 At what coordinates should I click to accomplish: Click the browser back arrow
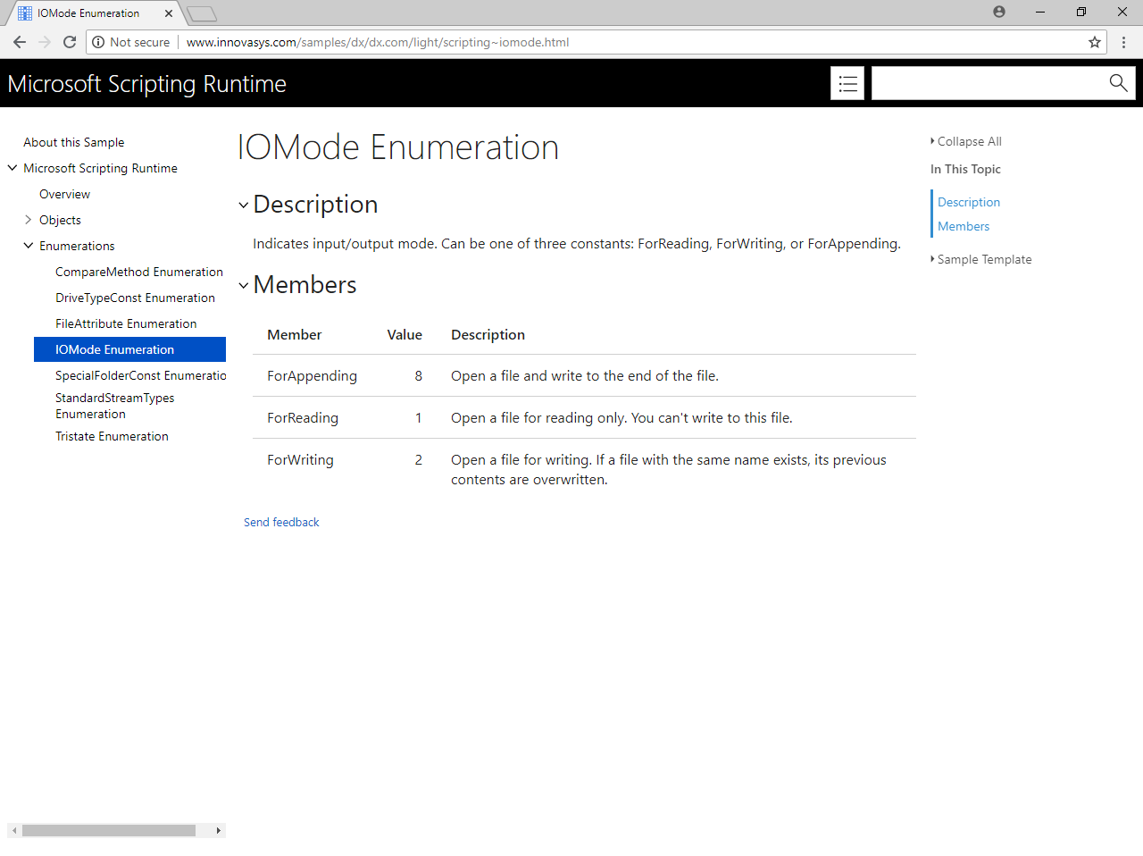pyautogui.click(x=20, y=42)
